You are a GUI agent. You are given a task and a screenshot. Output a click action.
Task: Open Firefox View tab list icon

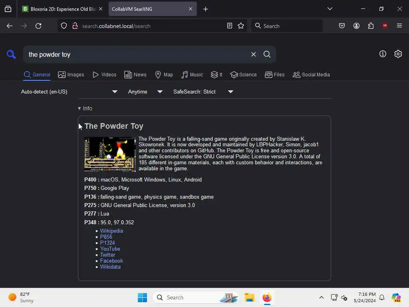click(8, 9)
